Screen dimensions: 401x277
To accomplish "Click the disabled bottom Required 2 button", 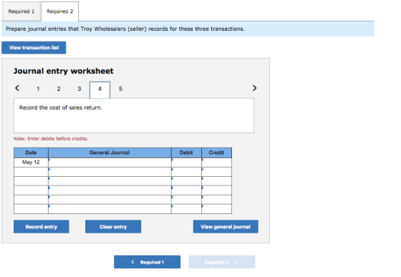I will 222,262.
